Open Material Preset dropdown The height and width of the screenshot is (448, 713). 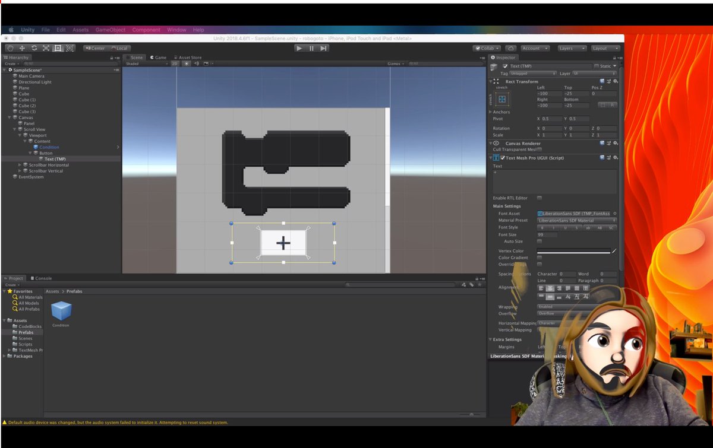point(576,220)
